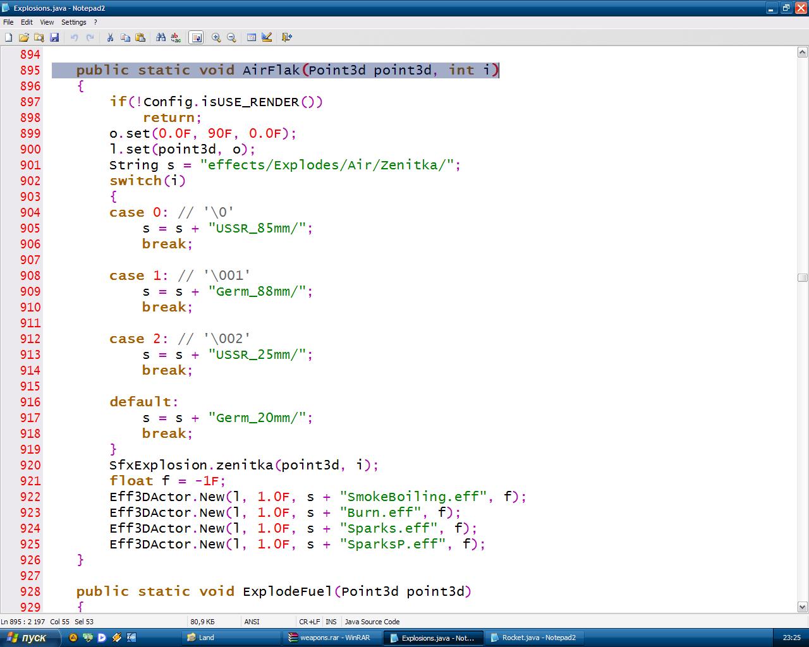The width and height of the screenshot is (809, 647).
Task: Create a new document with toolbar icon
Action: (9, 37)
